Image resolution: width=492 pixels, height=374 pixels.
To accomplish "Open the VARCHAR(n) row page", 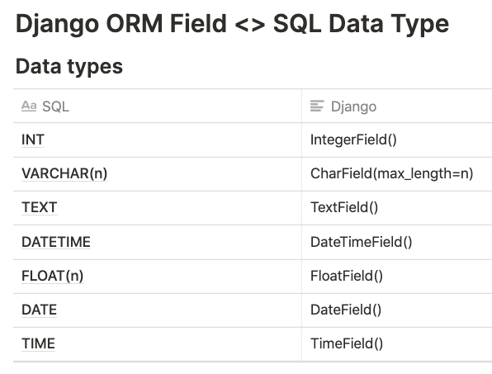I will [64, 173].
